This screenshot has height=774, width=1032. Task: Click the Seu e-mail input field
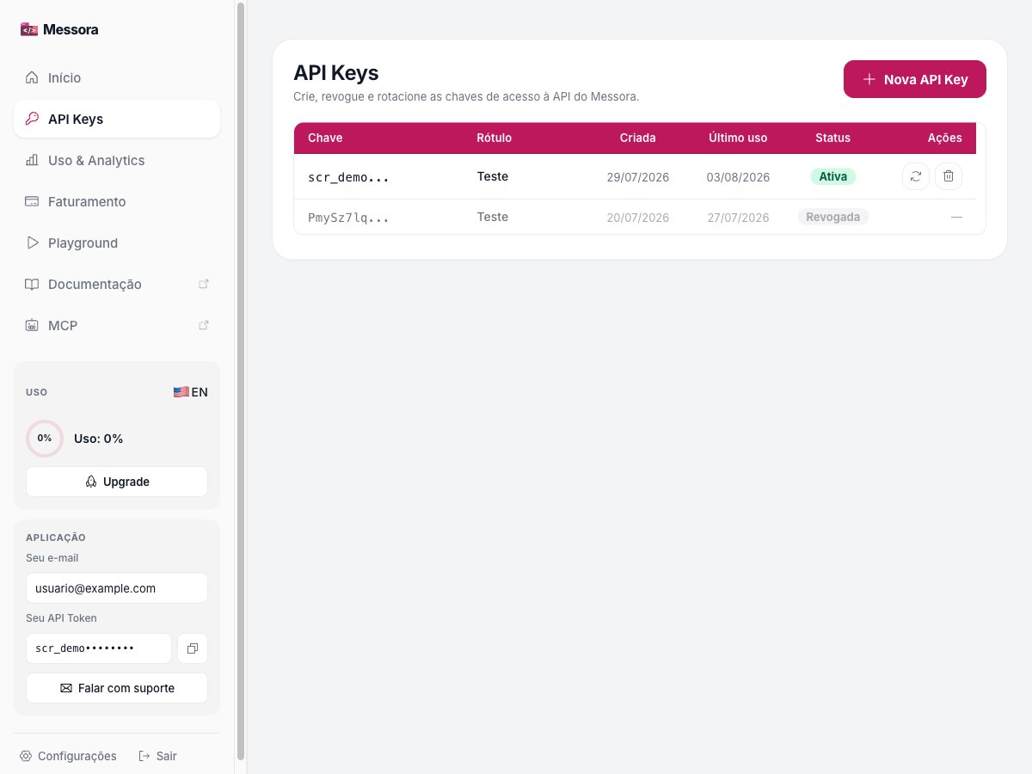pos(117,588)
